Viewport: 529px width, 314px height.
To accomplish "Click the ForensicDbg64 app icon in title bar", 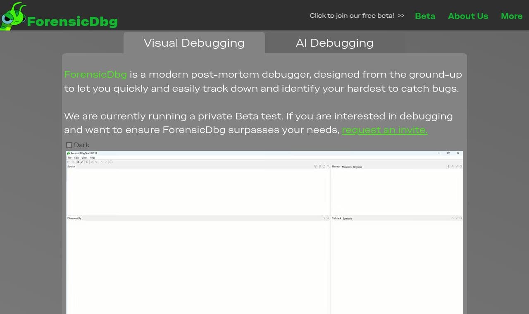I will click(68, 153).
